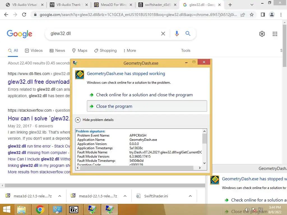Reload the Google search page
Screen dimensions: 287x215
(x=24, y=15)
